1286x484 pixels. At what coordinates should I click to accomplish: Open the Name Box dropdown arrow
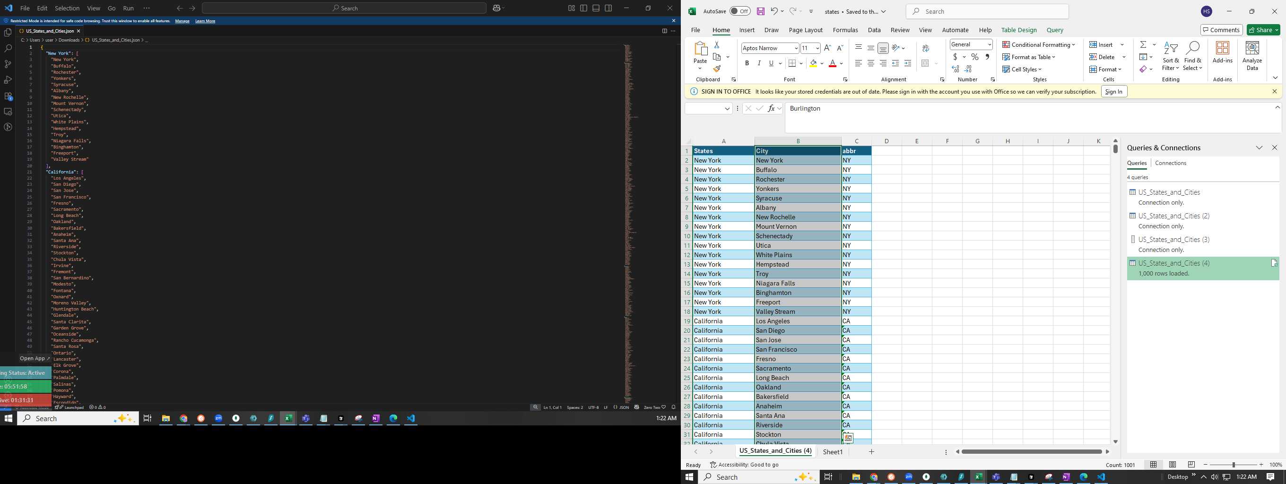727,109
